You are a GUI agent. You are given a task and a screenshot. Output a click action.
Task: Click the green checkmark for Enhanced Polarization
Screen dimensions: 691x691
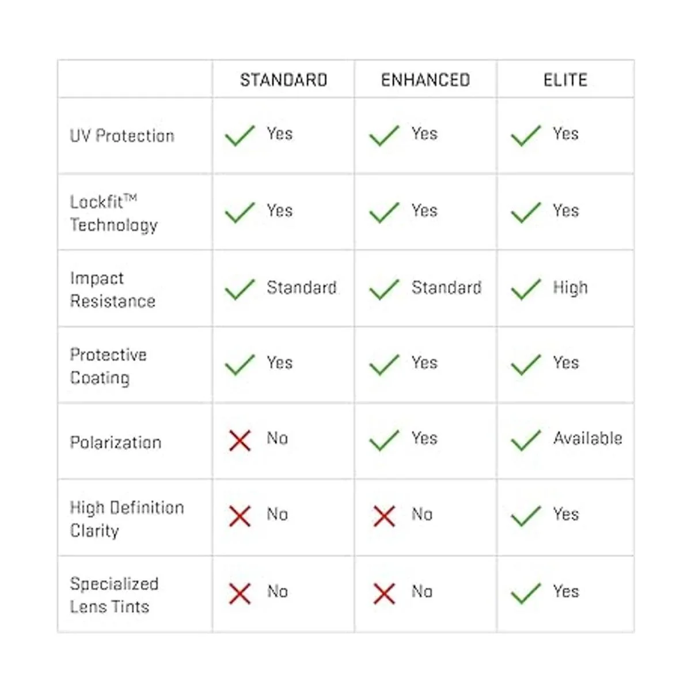tap(384, 441)
